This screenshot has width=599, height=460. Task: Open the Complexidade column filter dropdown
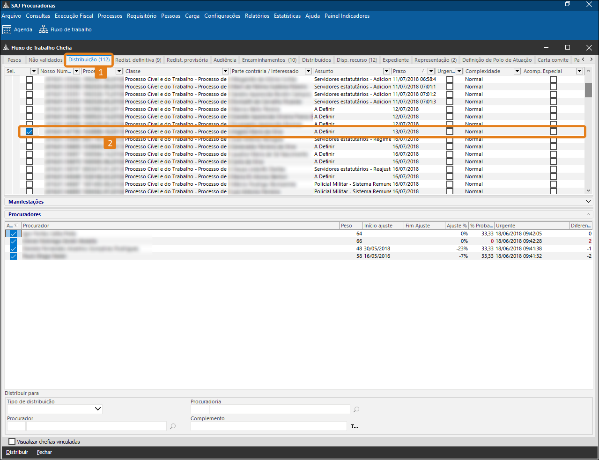(x=517, y=71)
